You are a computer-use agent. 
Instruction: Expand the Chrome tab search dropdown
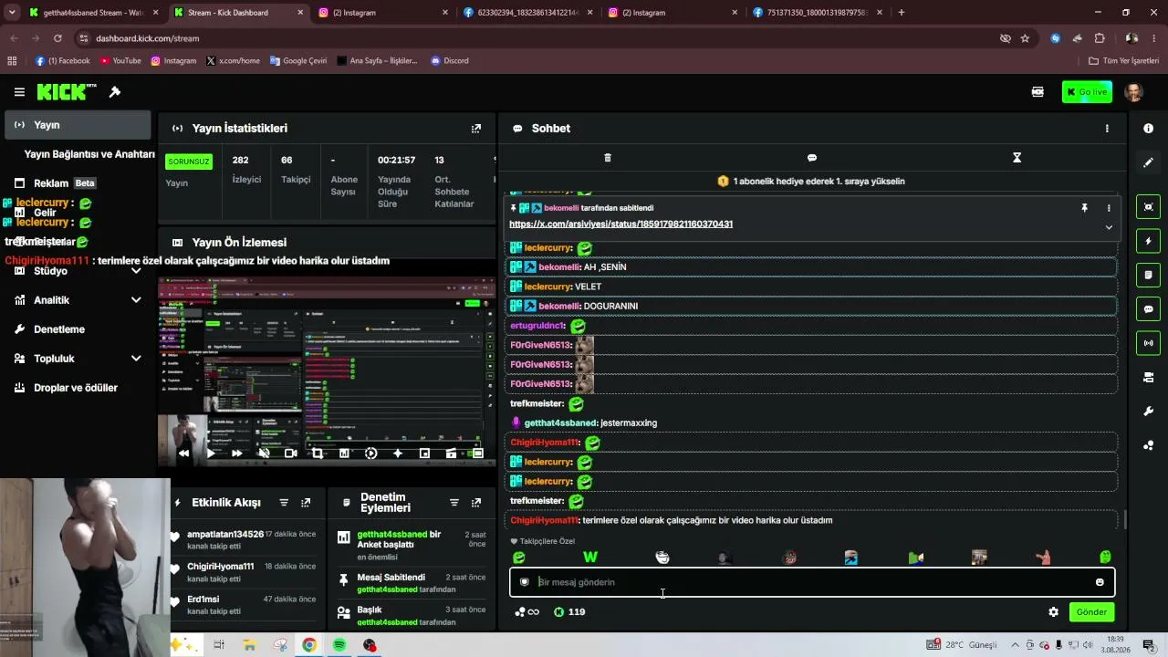[x=12, y=13]
